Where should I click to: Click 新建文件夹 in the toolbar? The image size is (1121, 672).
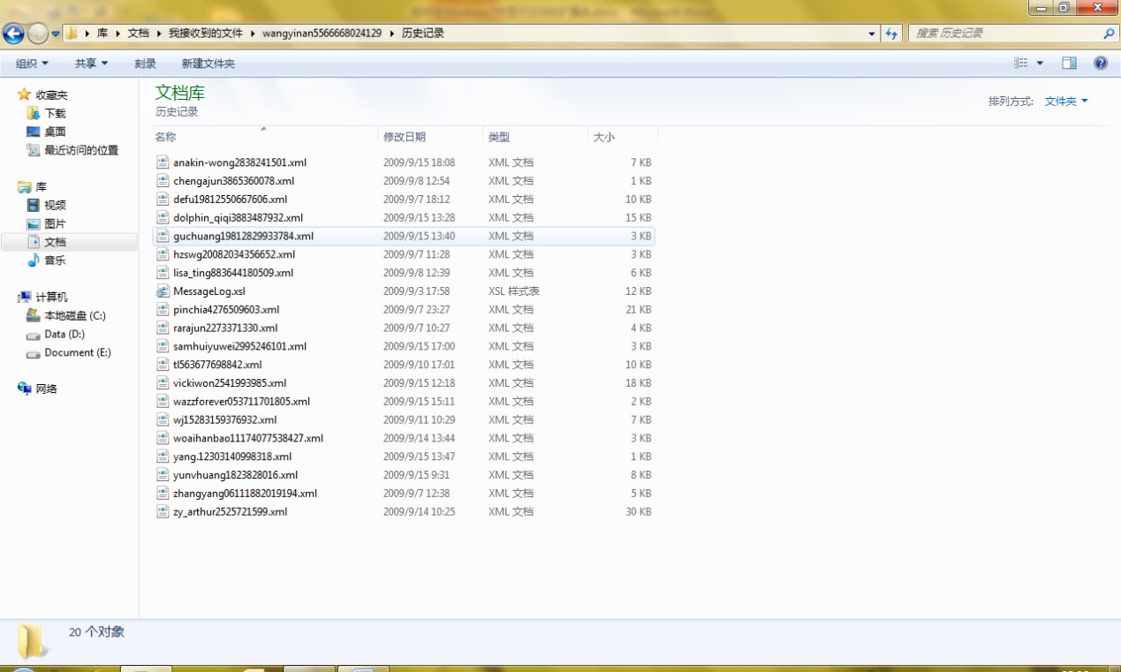[208, 64]
